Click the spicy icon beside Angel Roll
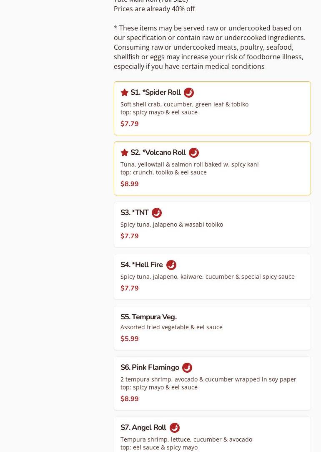Viewport: 321px width, 452px height. [x=175, y=427]
